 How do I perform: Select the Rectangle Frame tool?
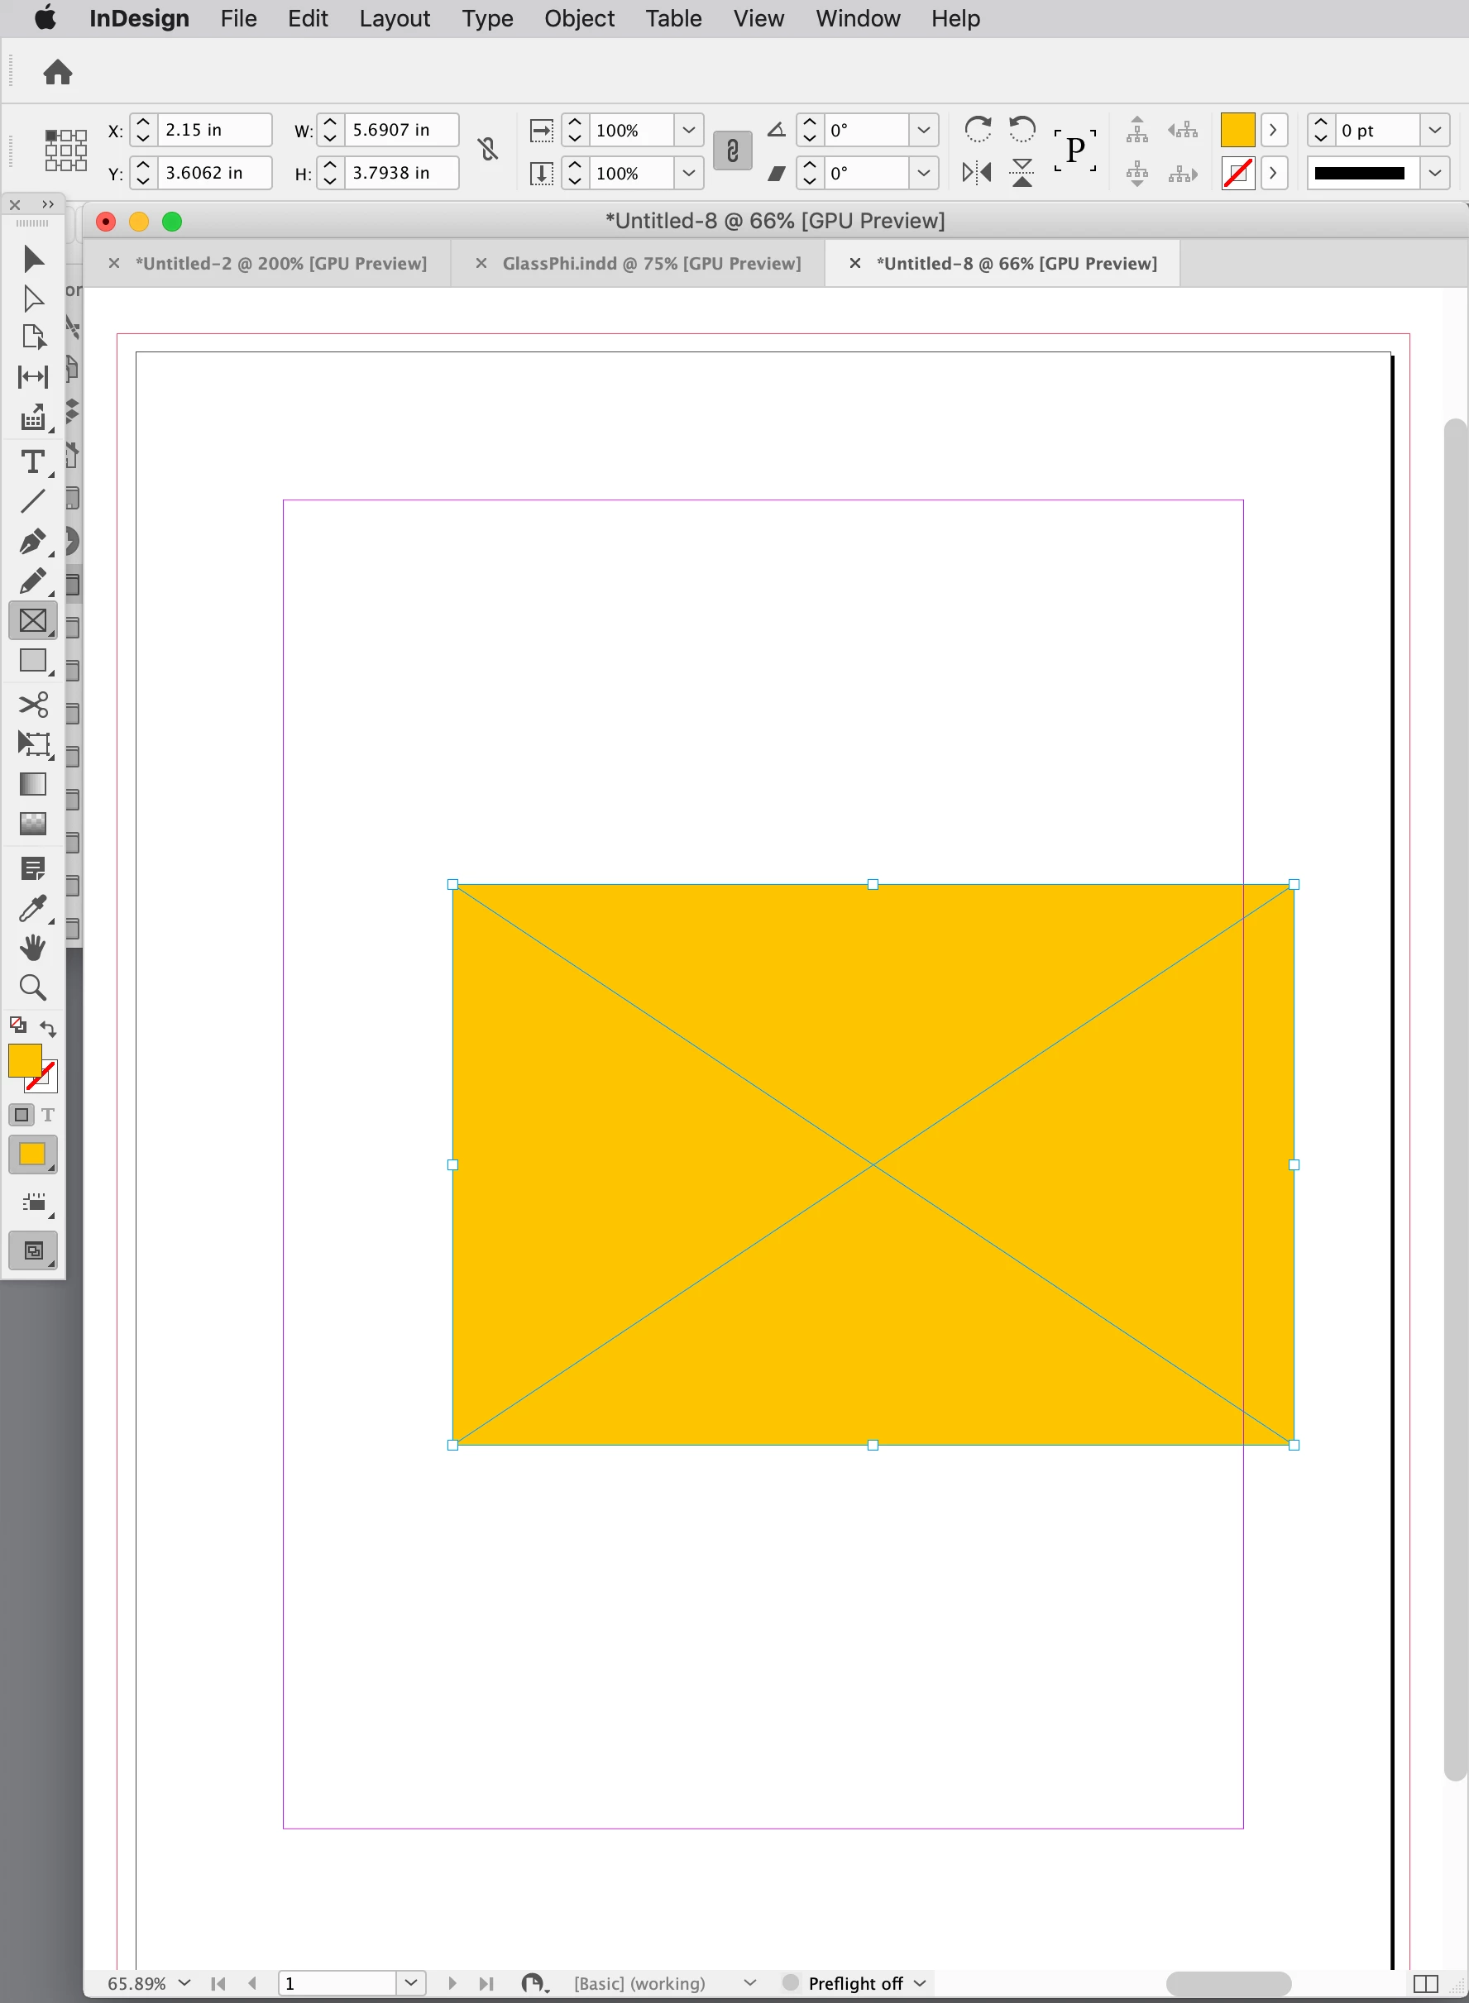click(x=33, y=620)
